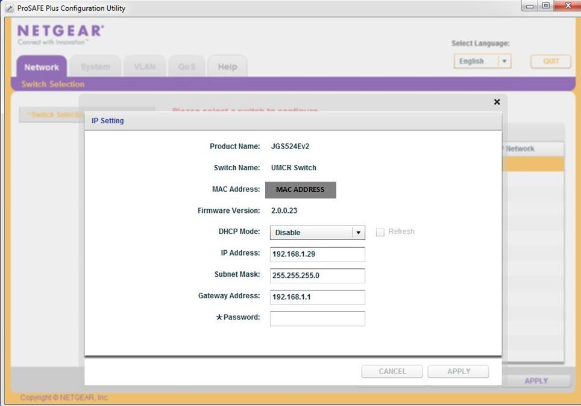Click the Password input field
Screen dimensions: 581x406
pos(317,318)
